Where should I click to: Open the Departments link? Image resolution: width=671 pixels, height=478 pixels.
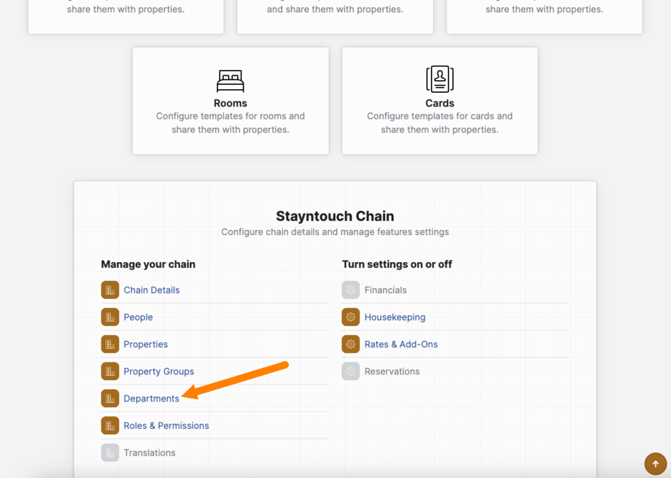click(152, 398)
